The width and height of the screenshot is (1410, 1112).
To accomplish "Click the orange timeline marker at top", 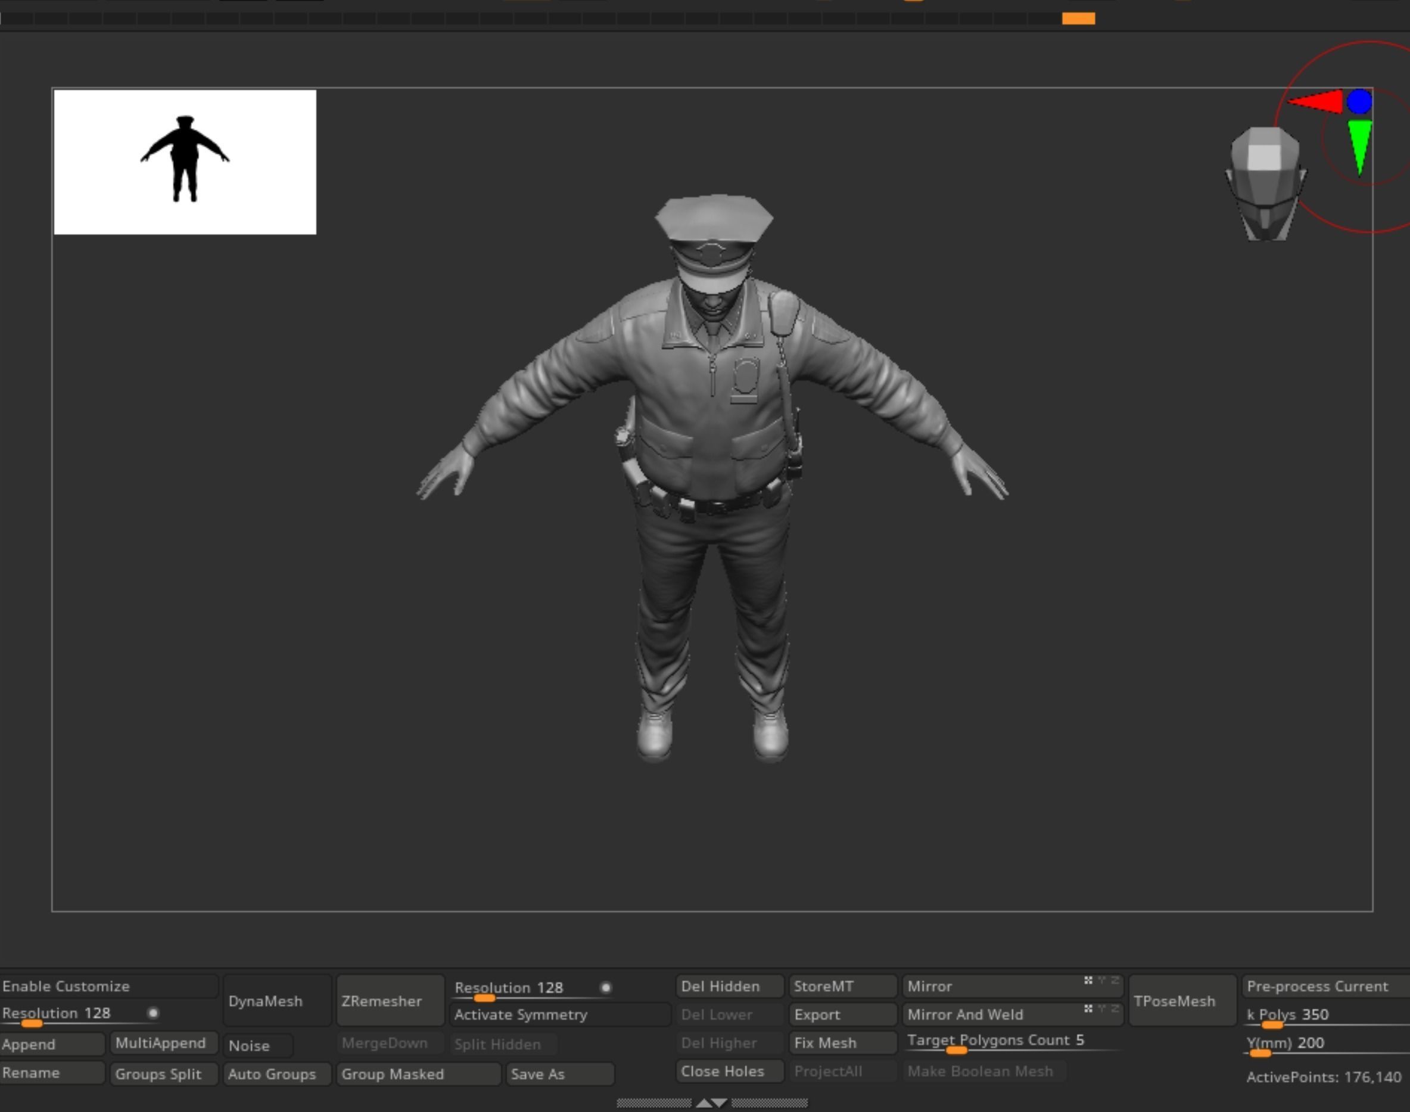I will click(1078, 19).
